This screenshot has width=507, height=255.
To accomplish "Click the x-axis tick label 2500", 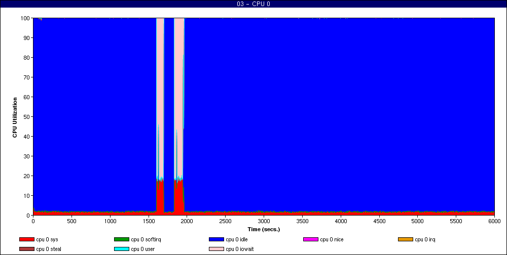I will pos(226,222).
